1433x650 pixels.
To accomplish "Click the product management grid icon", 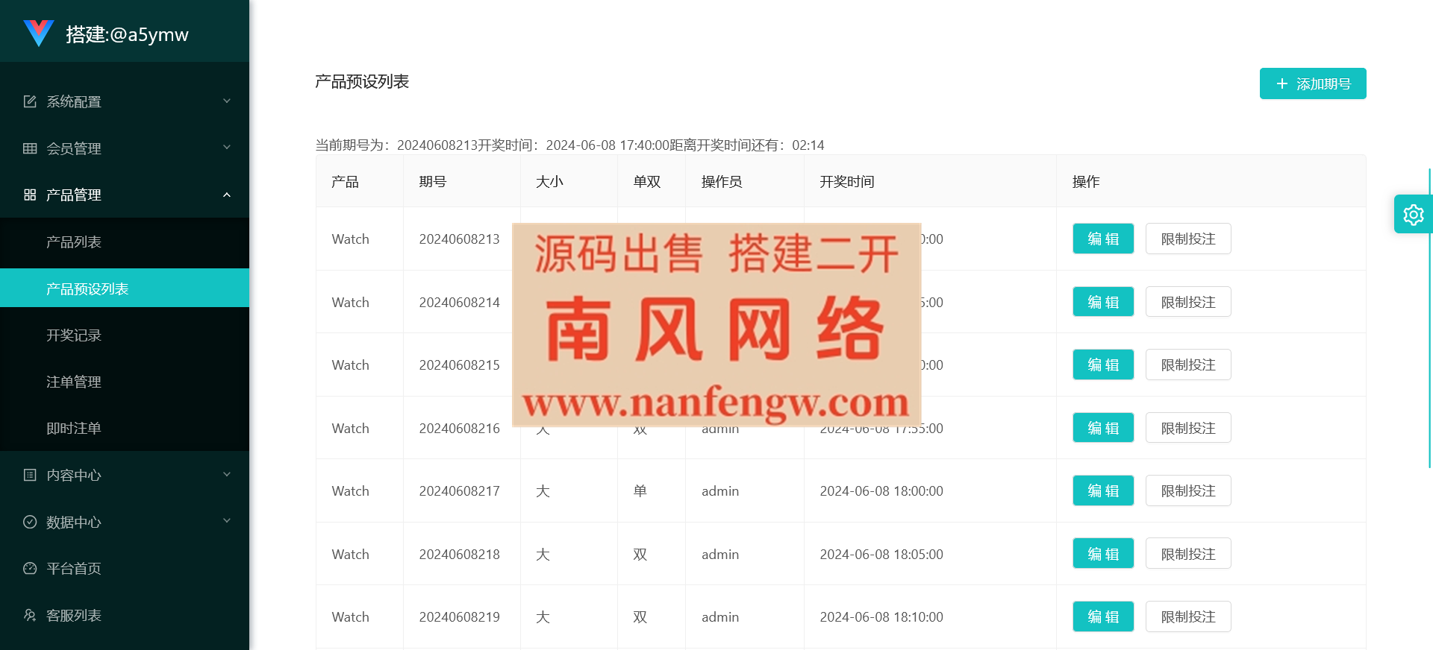I will tap(30, 195).
